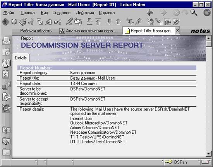Click the 'T1 T Testov/UPS/DominoNET' line
Image resolution: width=213 pixels, height=167 pixels.
click(97, 137)
